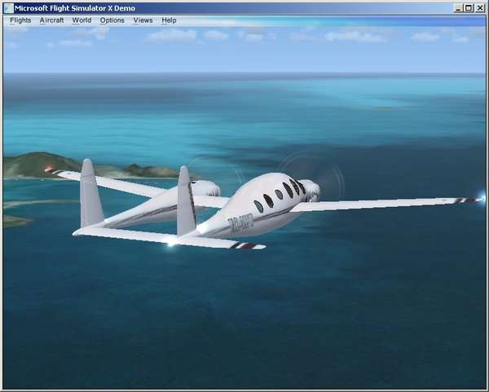
Task: Open the Views menu
Action: coord(143,20)
